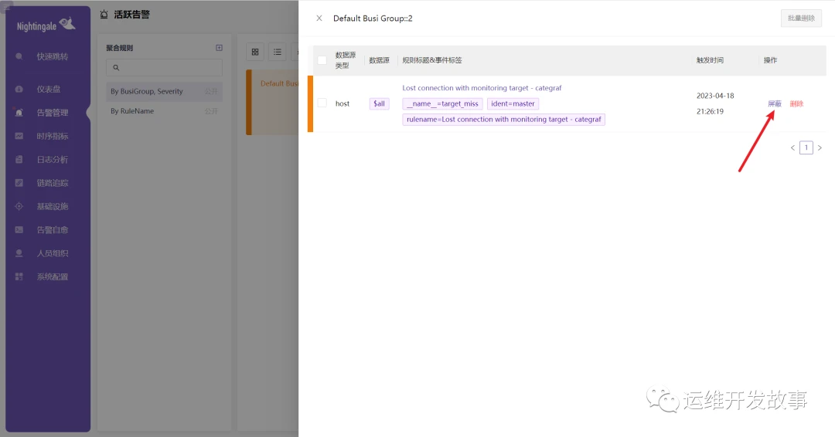Open 人员组织 menu item
835x437 pixels.
tap(53, 253)
